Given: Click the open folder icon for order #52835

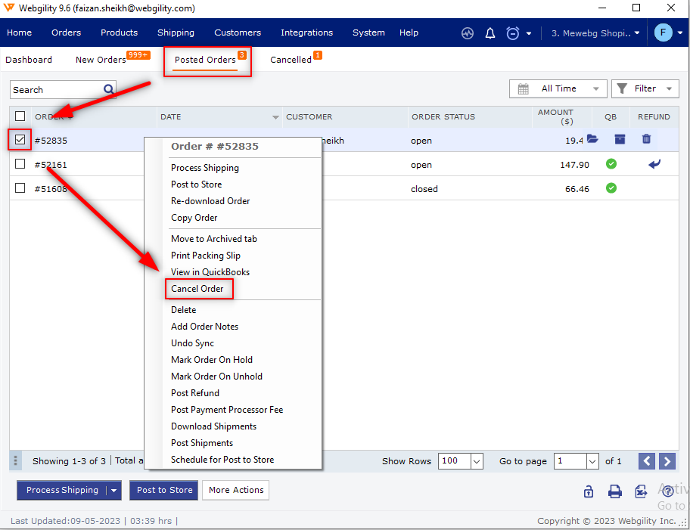Looking at the screenshot, I should point(592,139).
